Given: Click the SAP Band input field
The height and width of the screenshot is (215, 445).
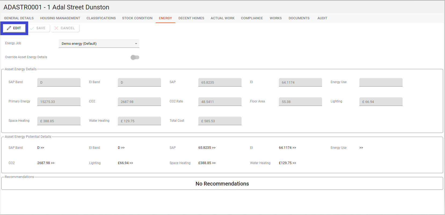Looking at the screenshot, I should [59, 82].
